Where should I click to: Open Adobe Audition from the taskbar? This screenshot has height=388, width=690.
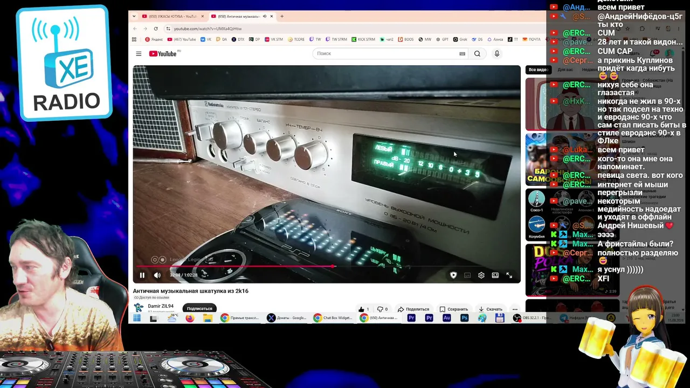tap(446, 318)
